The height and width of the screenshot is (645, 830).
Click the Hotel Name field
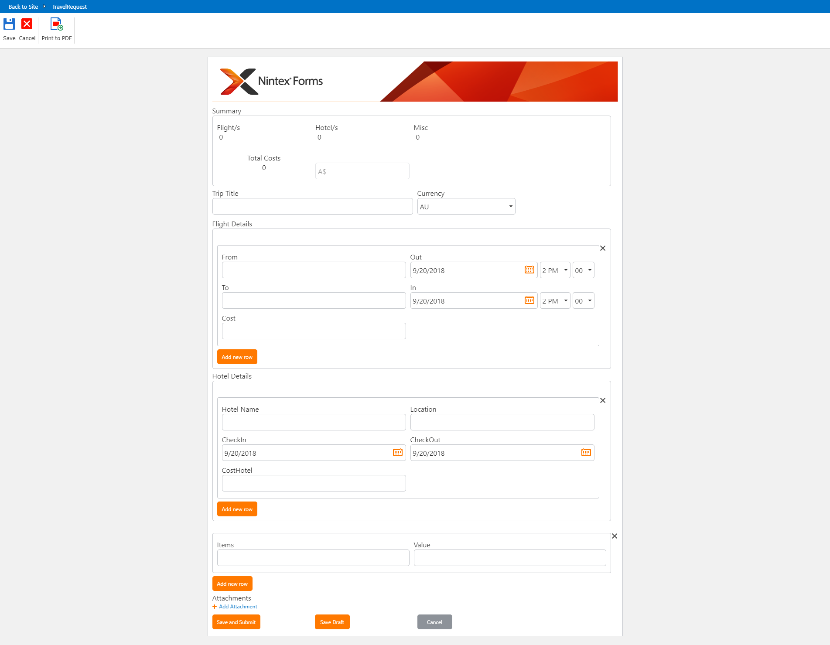point(314,422)
